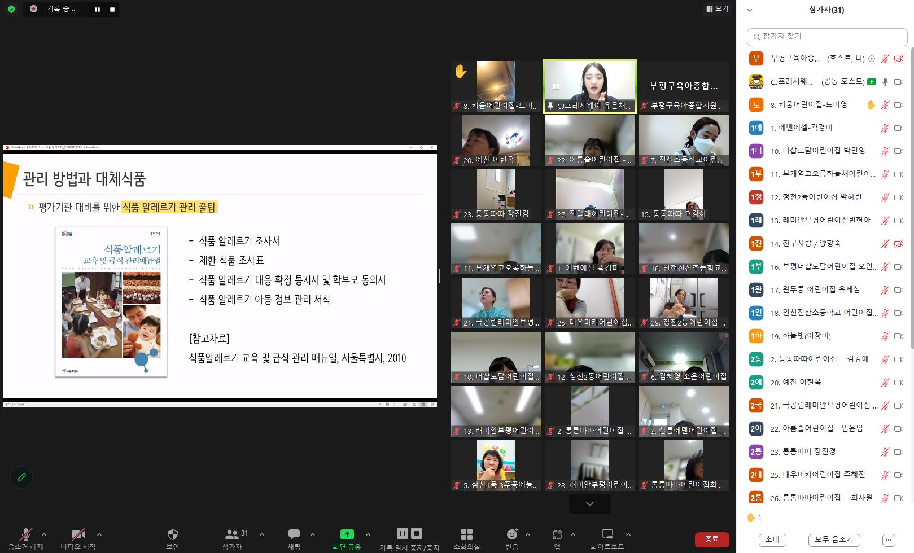
Task: Stop the recording in top bar
Action: click(112, 9)
